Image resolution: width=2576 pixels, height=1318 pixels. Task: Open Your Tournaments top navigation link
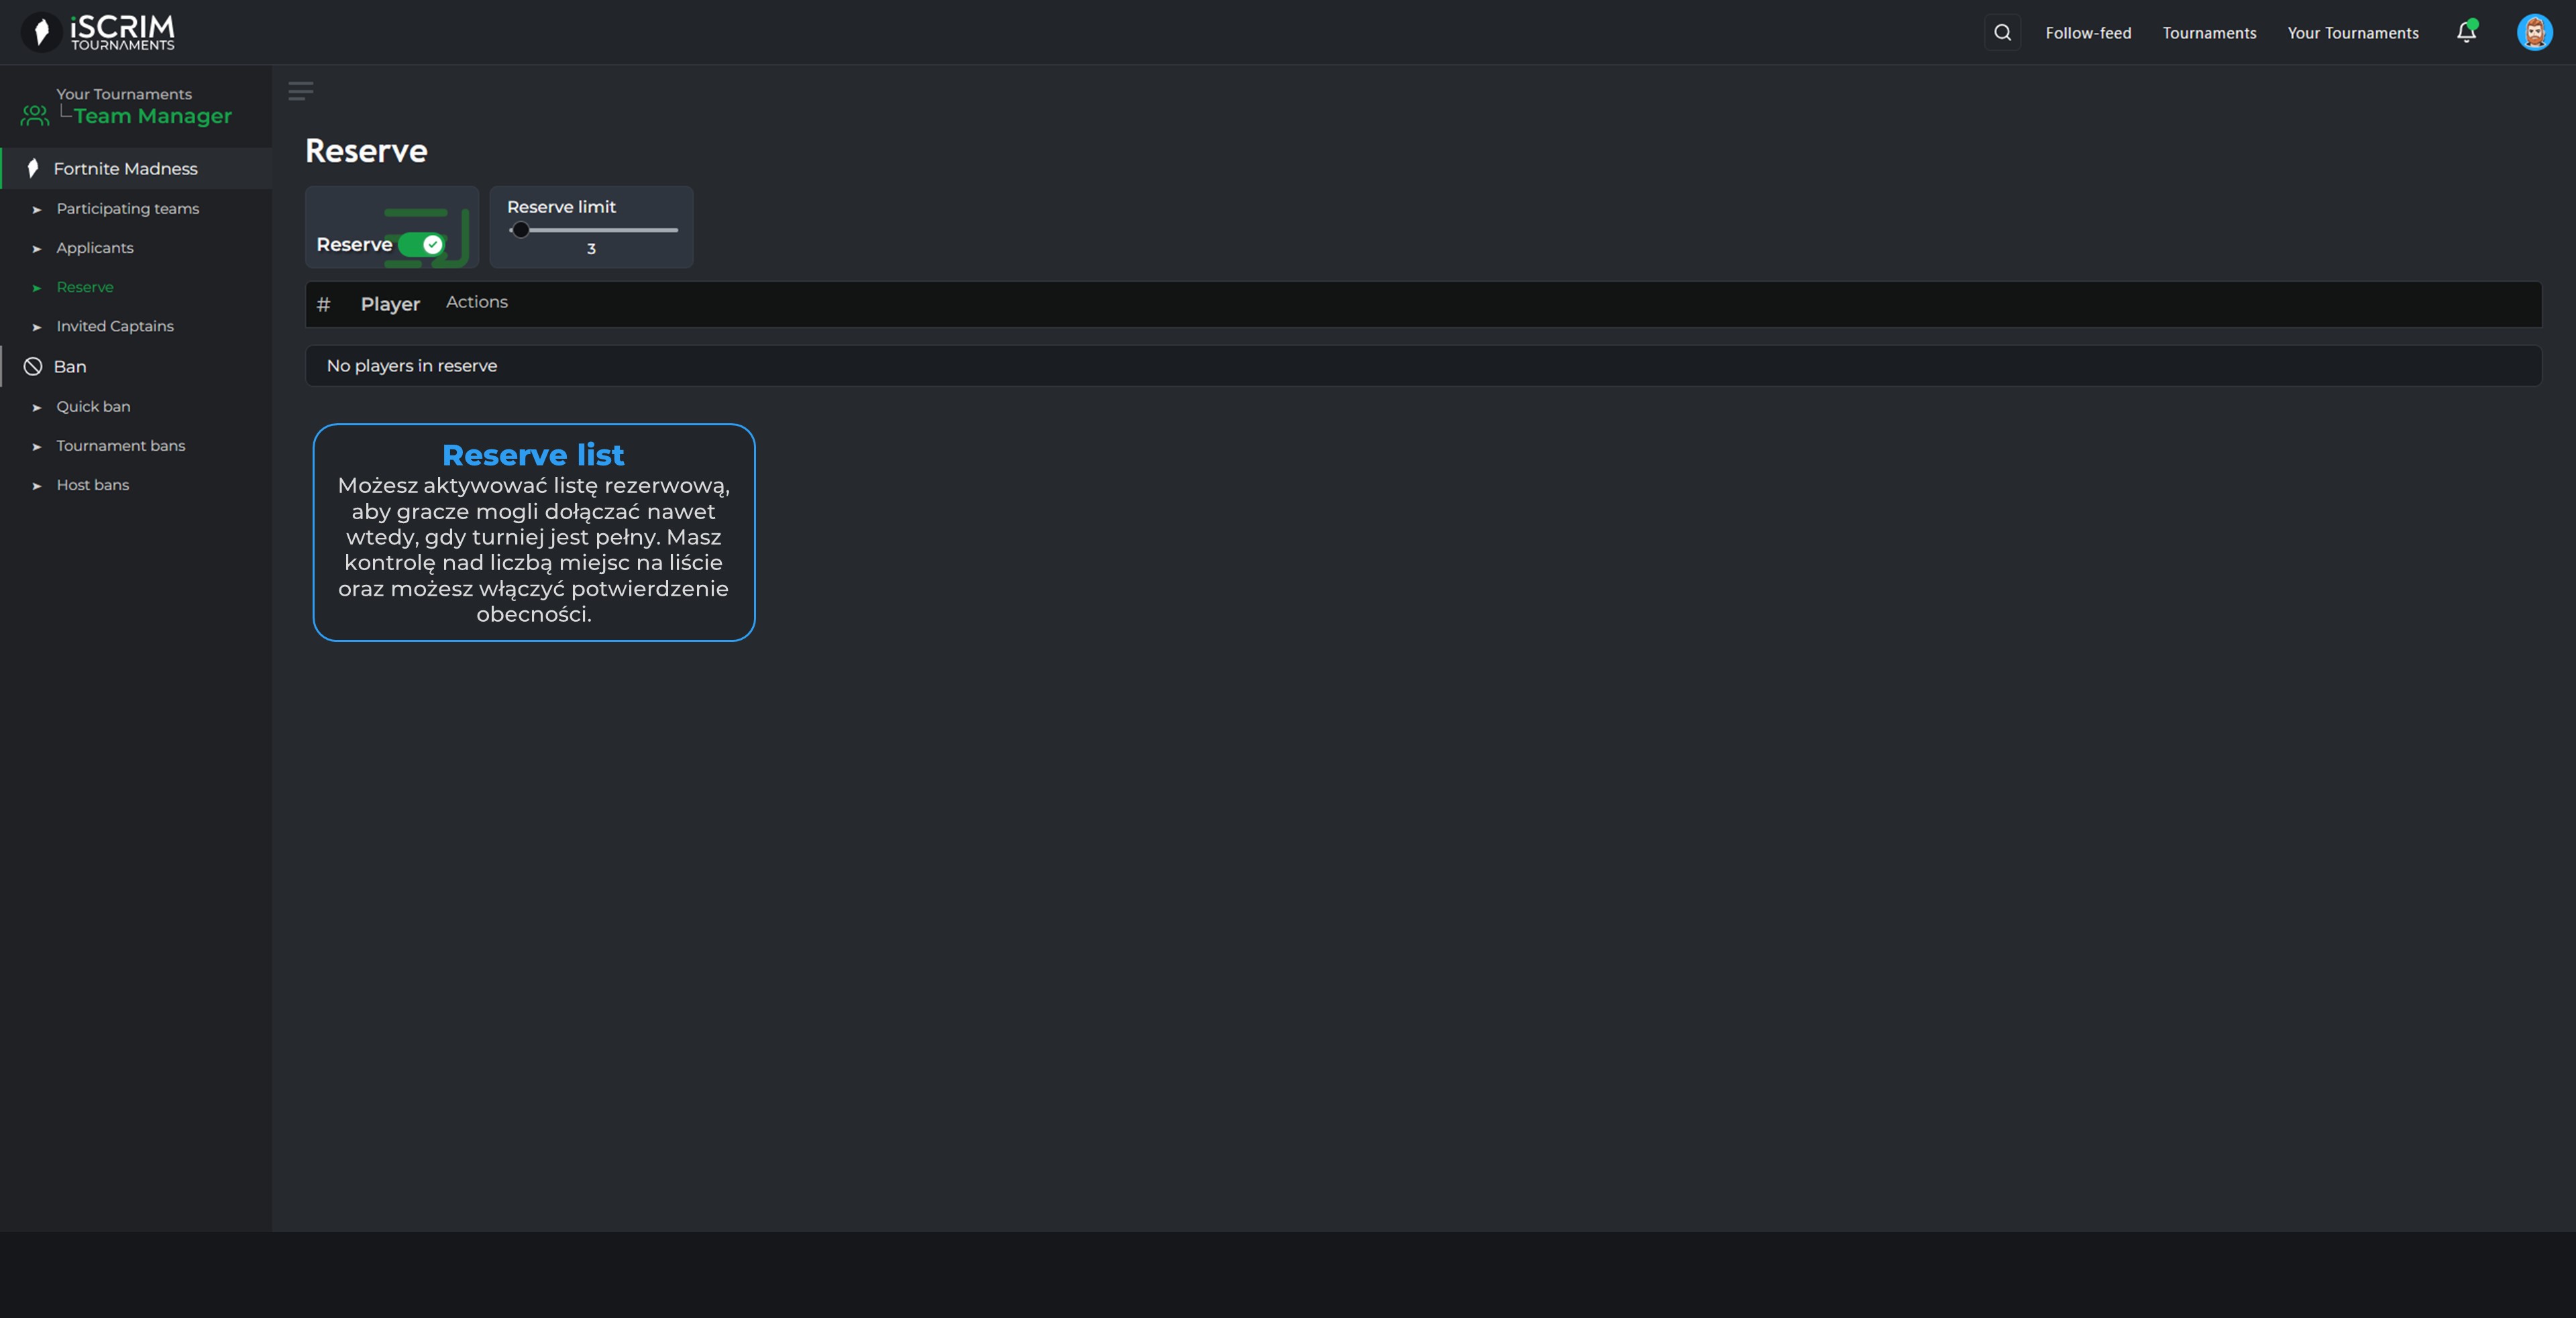click(2352, 33)
